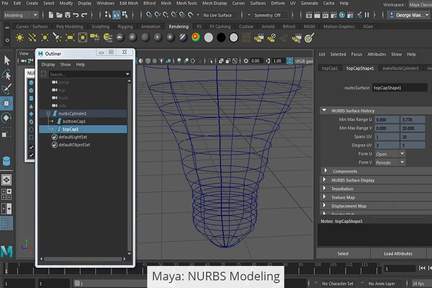
Task: Click the Load Attributes button
Action: 398,253
